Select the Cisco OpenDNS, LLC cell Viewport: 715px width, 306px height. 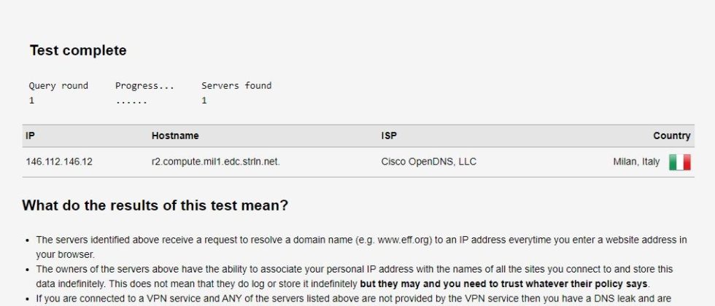pos(428,162)
